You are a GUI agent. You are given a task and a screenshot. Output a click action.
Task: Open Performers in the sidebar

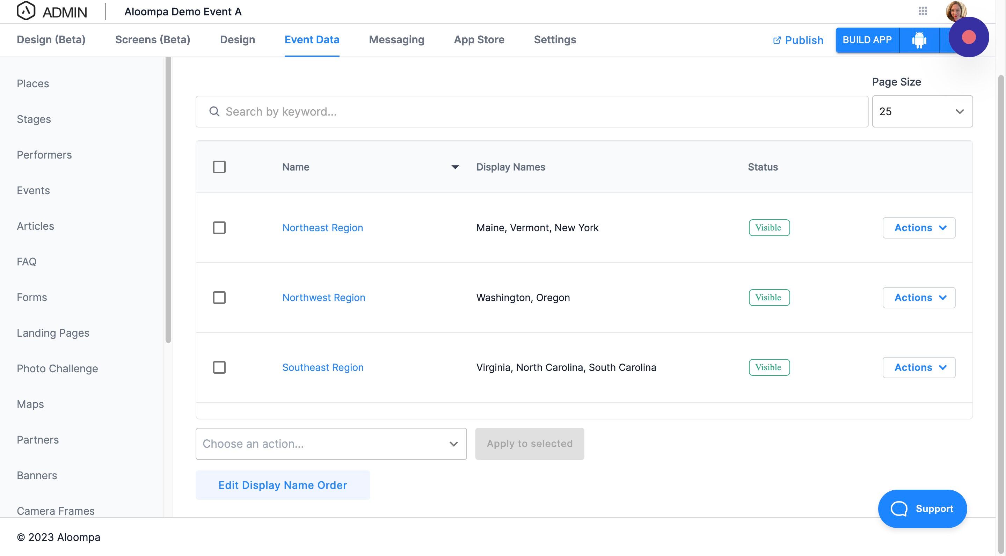44,155
